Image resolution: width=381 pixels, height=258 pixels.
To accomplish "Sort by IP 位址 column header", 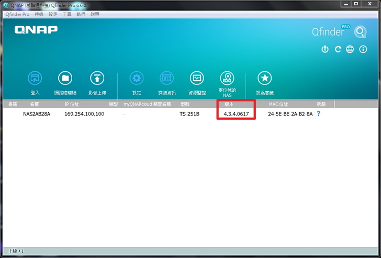I will click(x=72, y=104).
